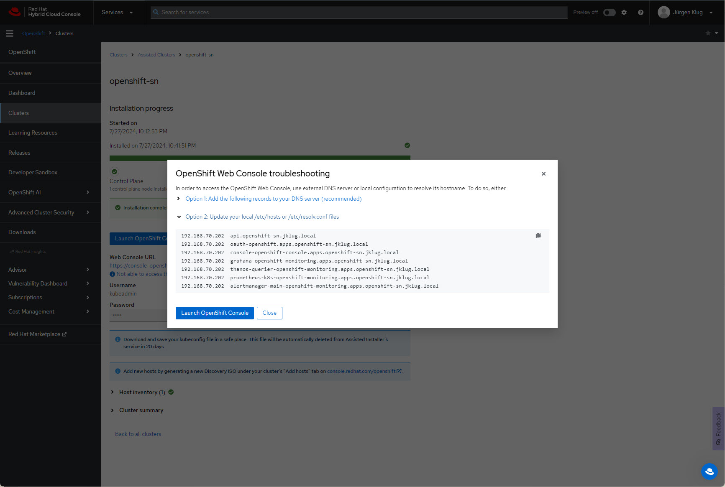Copy the hosts entries to clipboard

point(538,236)
